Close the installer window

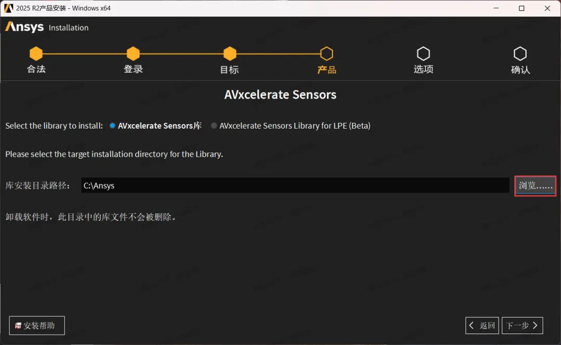point(547,8)
